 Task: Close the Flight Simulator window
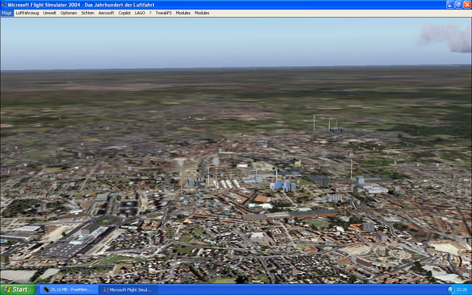click(467, 5)
